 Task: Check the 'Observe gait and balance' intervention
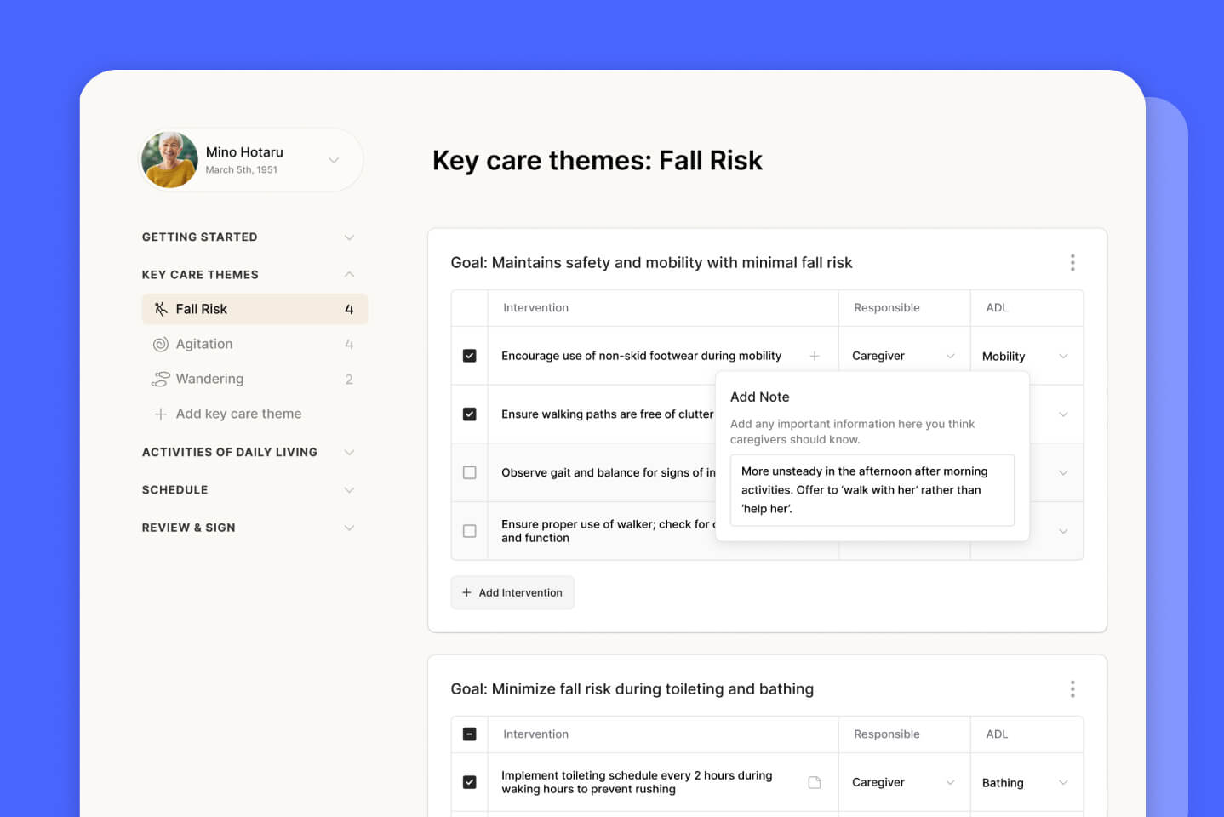pos(469,472)
